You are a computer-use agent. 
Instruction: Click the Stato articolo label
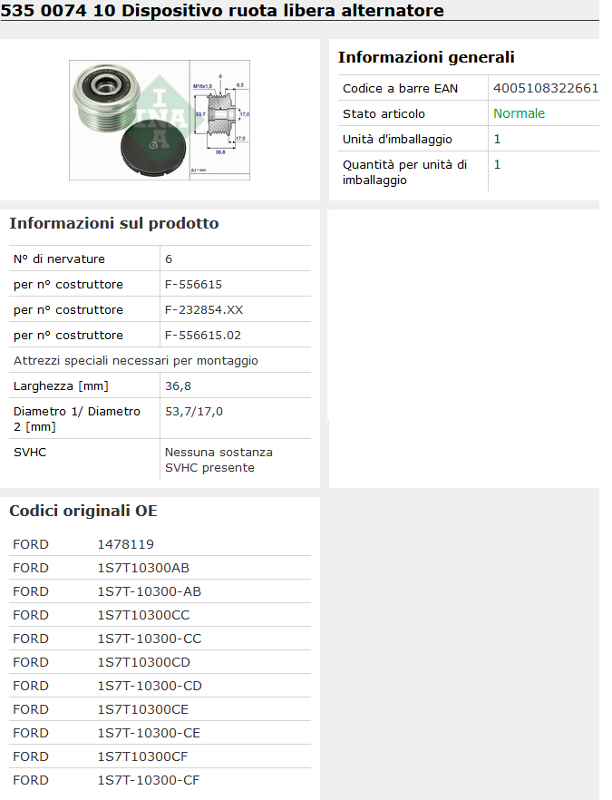tap(383, 113)
